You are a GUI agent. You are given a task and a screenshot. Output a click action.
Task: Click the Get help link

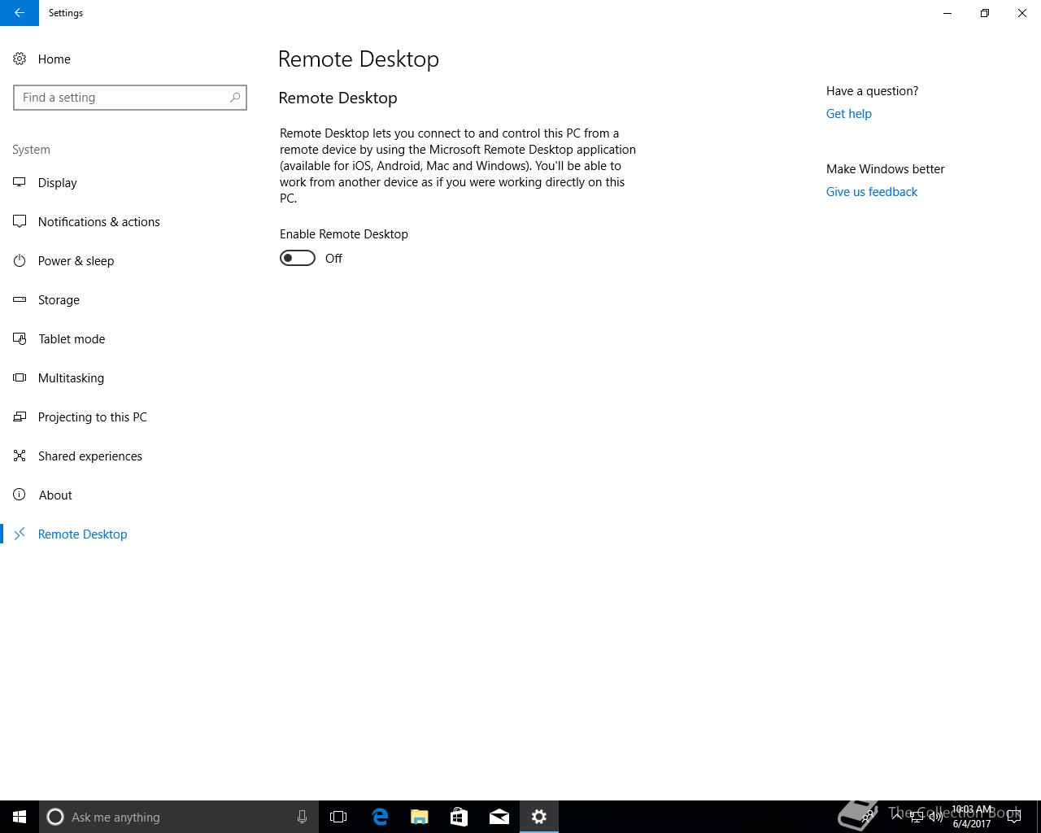pyautogui.click(x=849, y=114)
